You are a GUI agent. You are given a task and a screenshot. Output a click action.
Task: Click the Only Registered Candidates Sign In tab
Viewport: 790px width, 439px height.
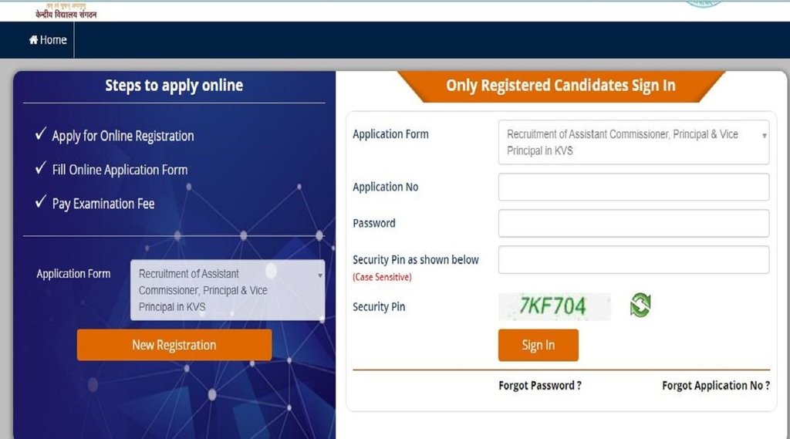[x=560, y=86]
